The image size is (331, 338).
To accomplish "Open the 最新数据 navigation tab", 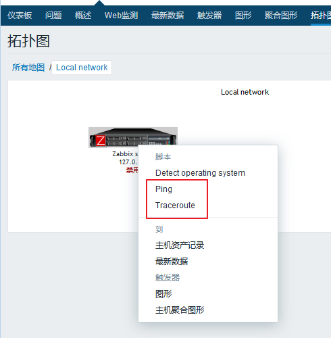I will pos(168,16).
